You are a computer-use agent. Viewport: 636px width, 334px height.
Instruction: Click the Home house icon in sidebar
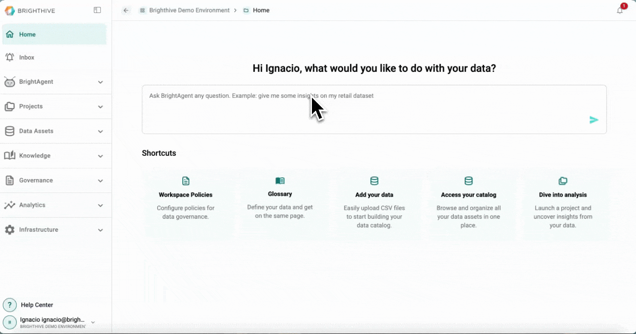point(10,34)
